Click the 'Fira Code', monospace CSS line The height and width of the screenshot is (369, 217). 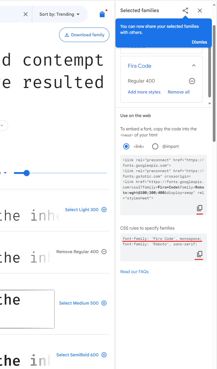coord(162,239)
